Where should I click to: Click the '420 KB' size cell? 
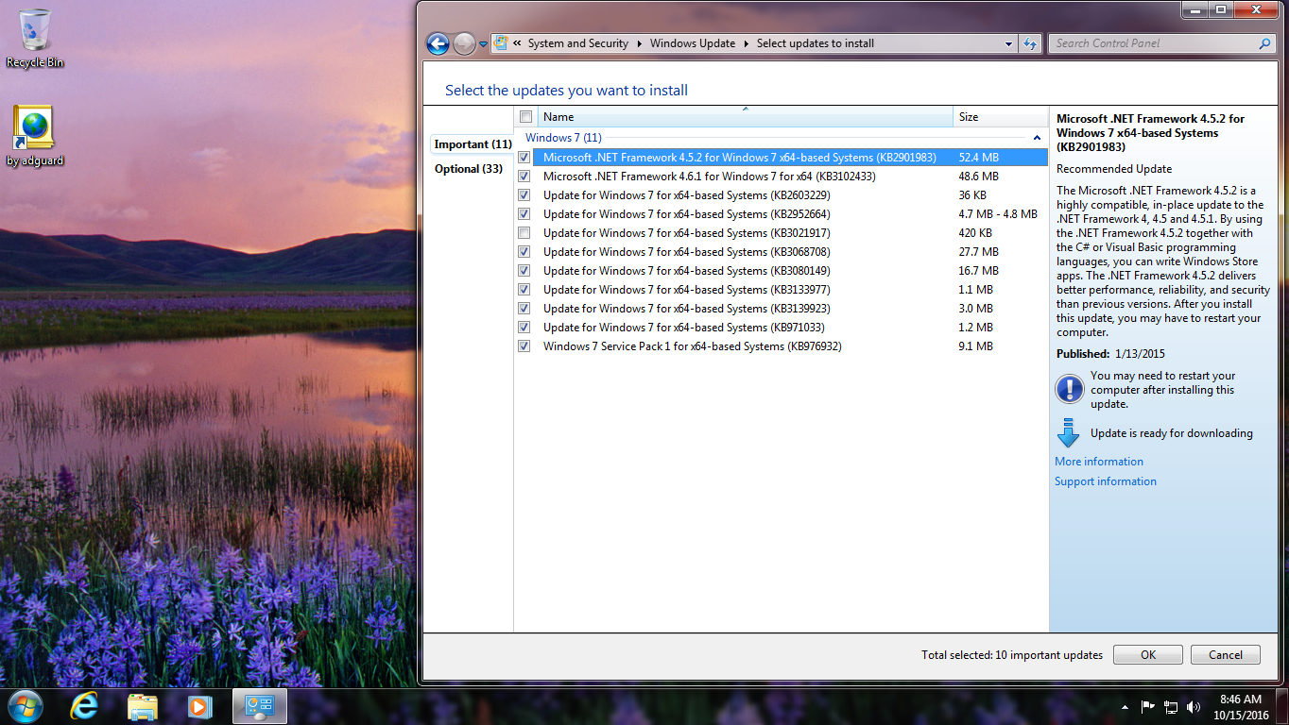pos(975,233)
